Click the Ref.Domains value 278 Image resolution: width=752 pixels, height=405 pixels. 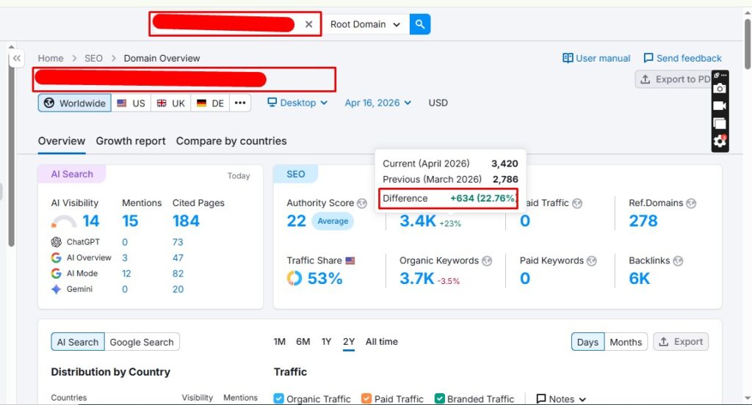click(643, 221)
